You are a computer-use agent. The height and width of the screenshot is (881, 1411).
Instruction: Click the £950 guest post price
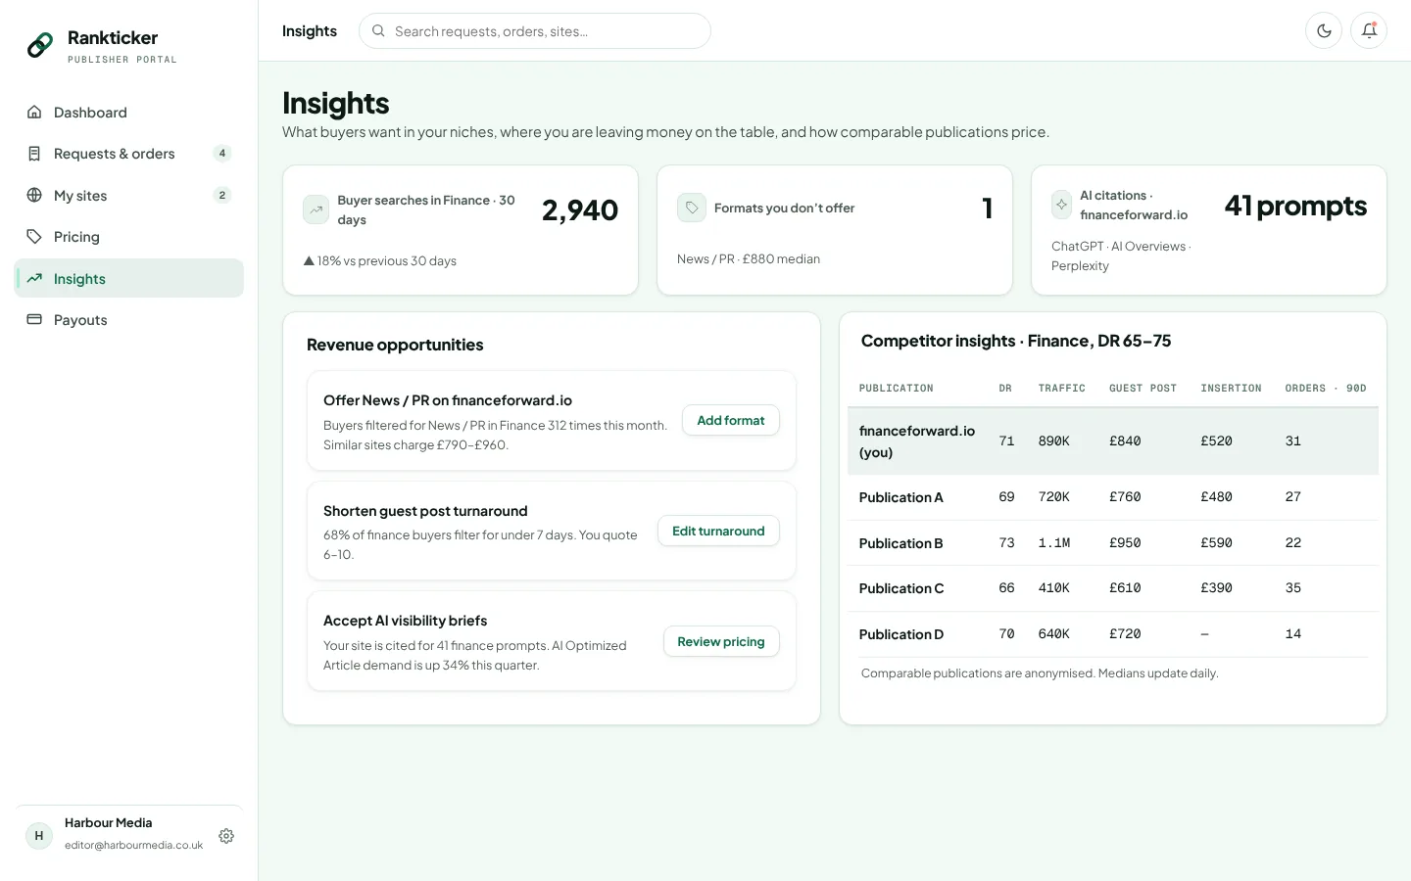point(1125,543)
